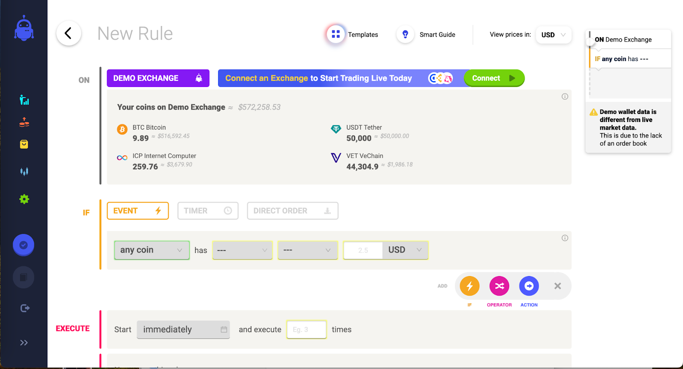Click the download icon in DIRECT ORDER

point(327,211)
